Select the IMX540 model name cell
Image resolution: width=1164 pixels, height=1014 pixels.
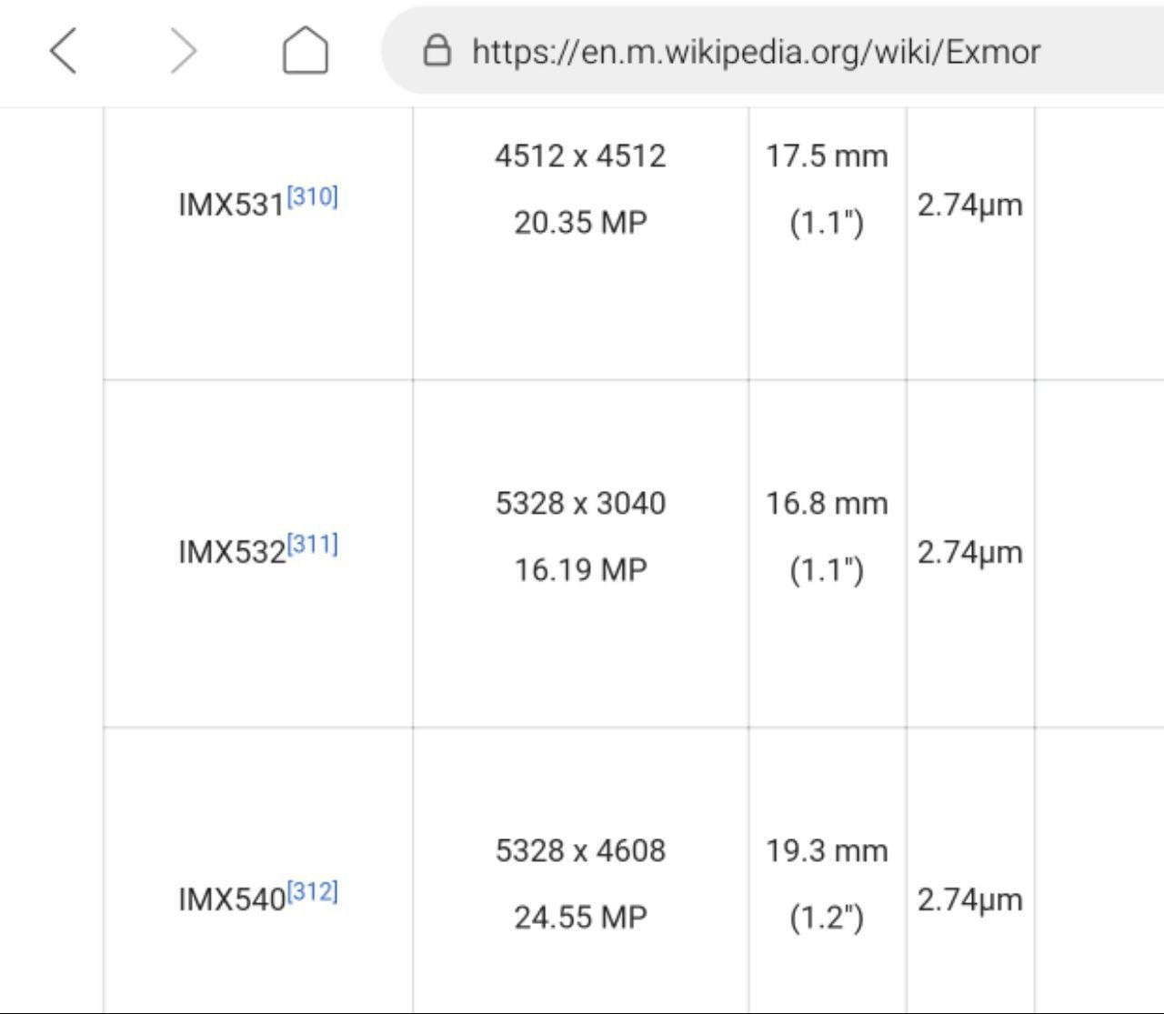(x=258, y=870)
